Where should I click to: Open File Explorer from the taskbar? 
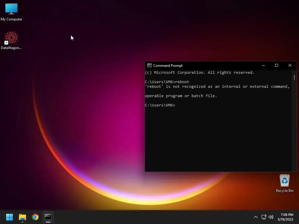22,217
